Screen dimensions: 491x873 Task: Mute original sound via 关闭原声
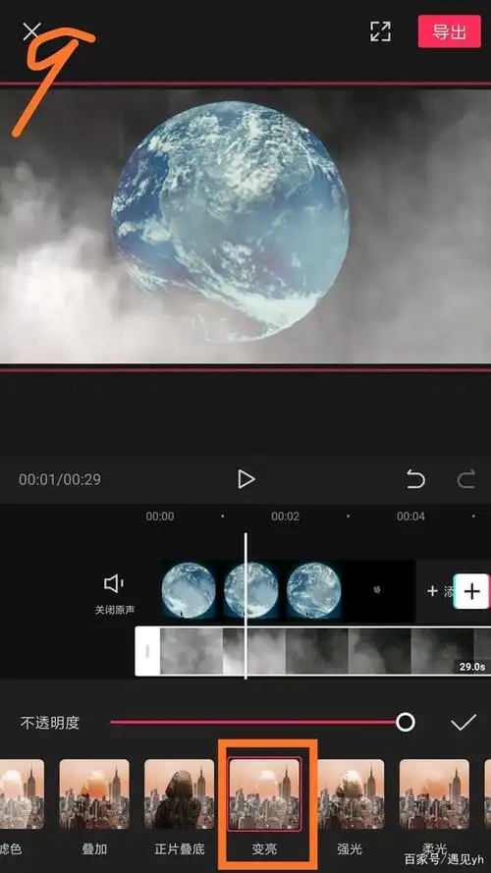(114, 595)
